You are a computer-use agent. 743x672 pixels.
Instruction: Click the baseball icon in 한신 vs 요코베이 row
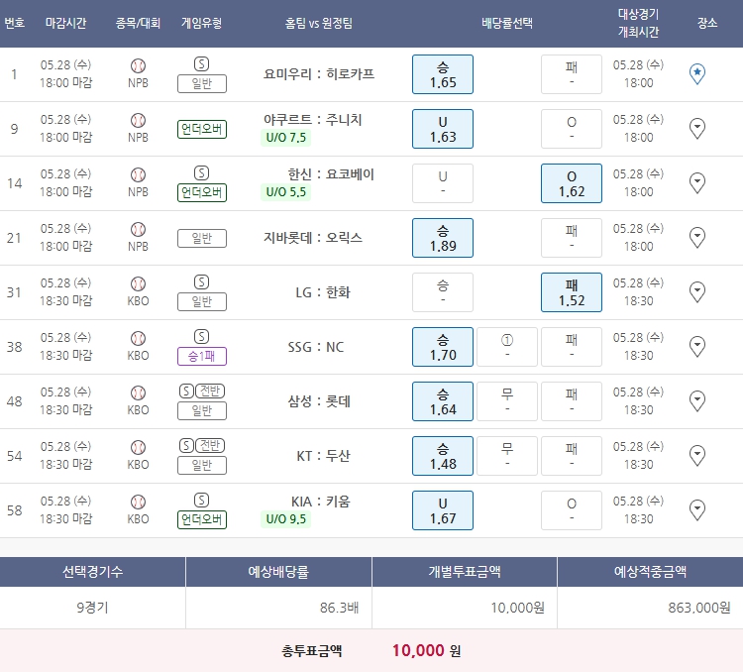138,174
